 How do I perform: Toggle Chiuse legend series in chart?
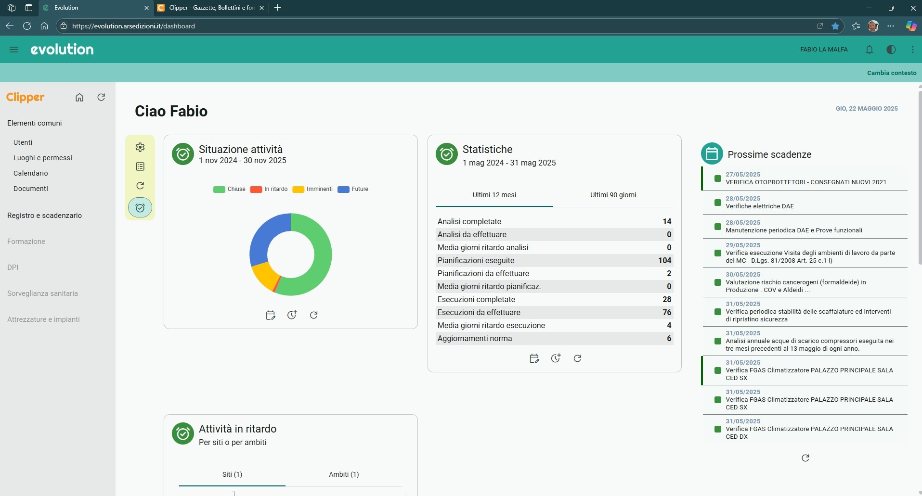pyautogui.click(x=229, y=189)
